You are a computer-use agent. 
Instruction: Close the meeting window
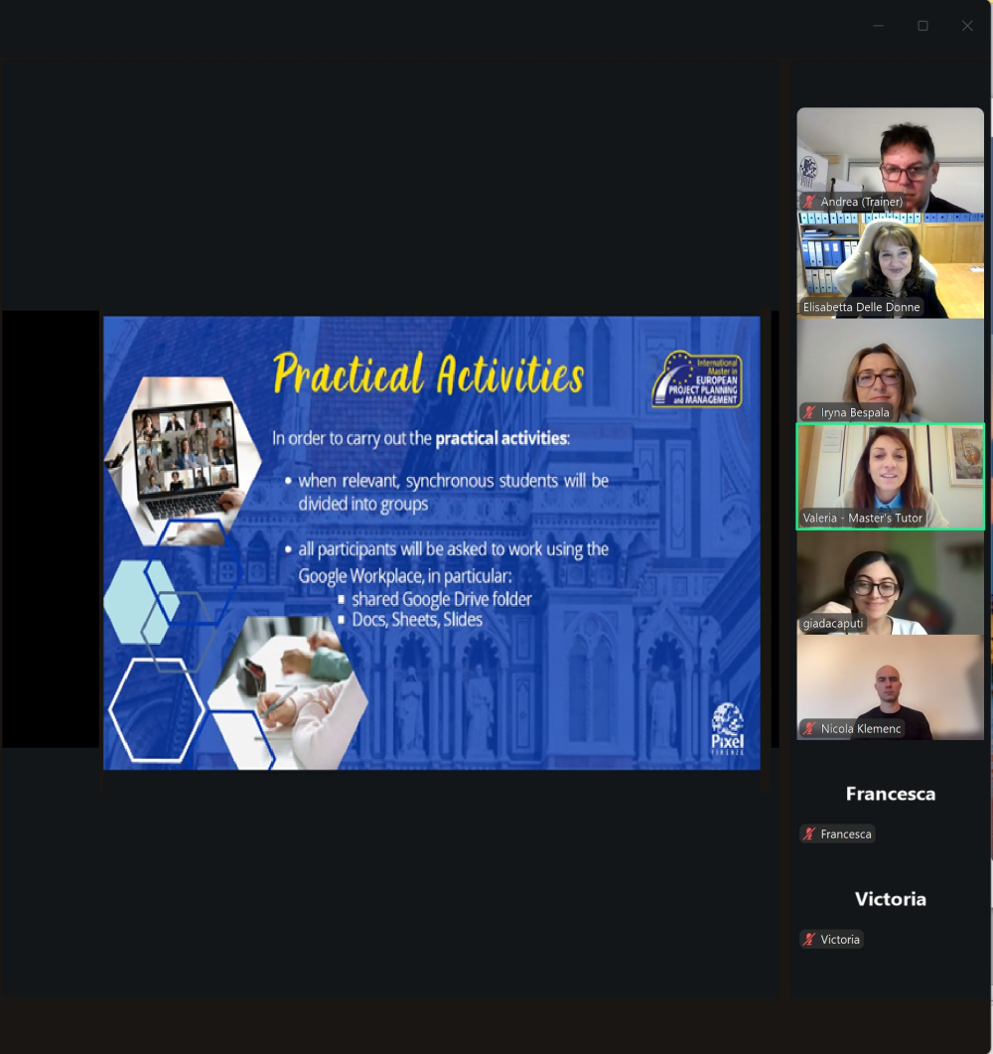(x=967, y=26)
